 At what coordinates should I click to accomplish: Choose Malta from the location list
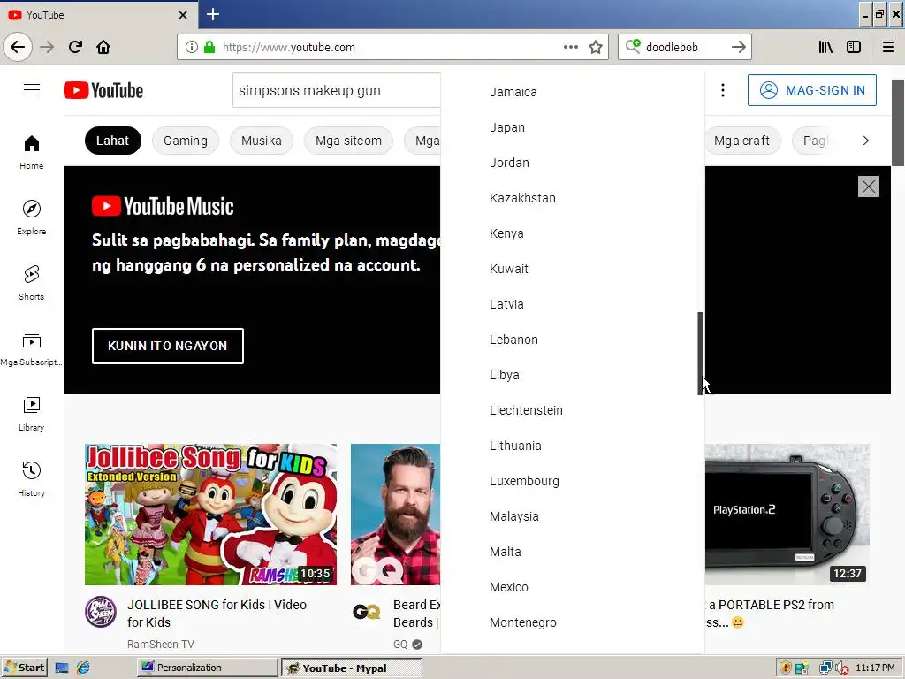click(573, 552)
